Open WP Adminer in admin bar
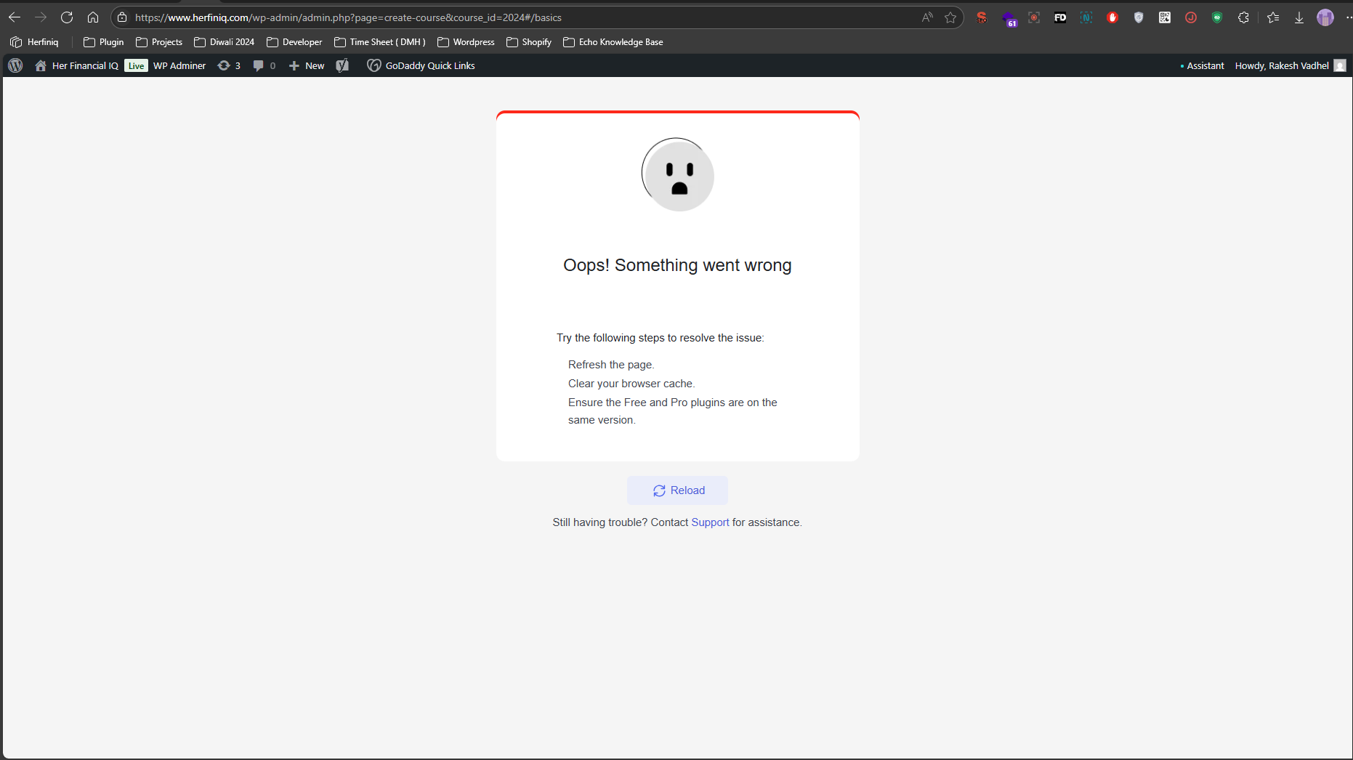The width and height of the screenshot is (1353, 760). (x=179, y=65)
